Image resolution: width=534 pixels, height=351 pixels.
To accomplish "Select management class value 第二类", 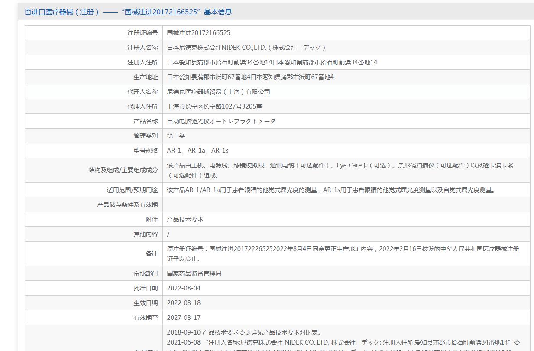I will point(176,136).
